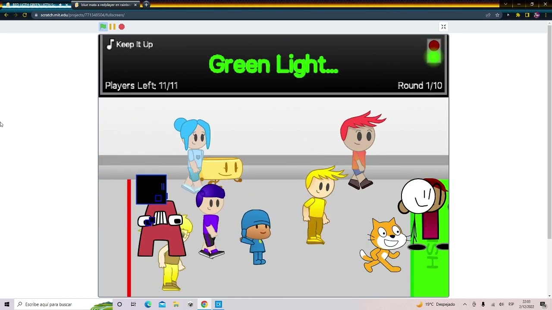Mute audio on the RED LIGTH GREEN LIGTH tab
Viewport: 552px width, 310px height.
pyautogui.click(x=60, y=5)
